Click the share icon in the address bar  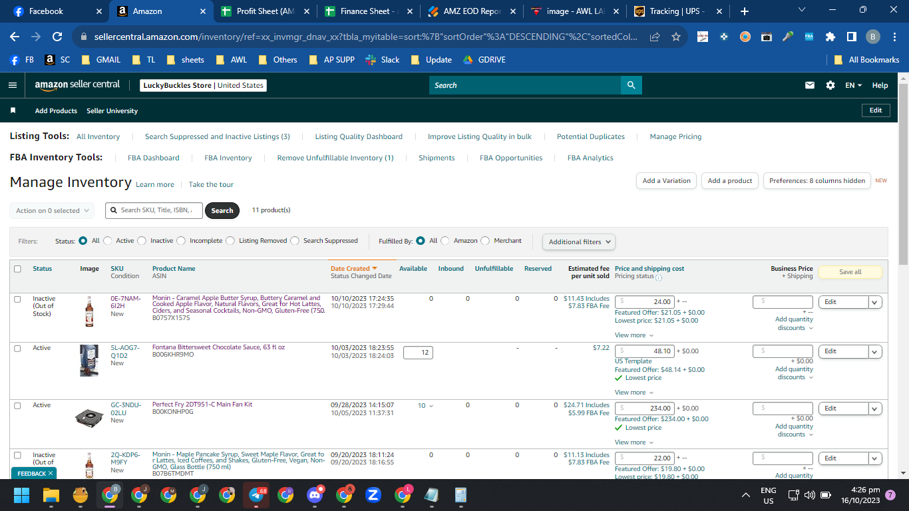tap(655, 37)
